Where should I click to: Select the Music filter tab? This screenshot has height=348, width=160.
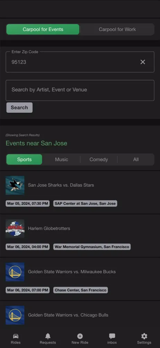coord(61,159)
